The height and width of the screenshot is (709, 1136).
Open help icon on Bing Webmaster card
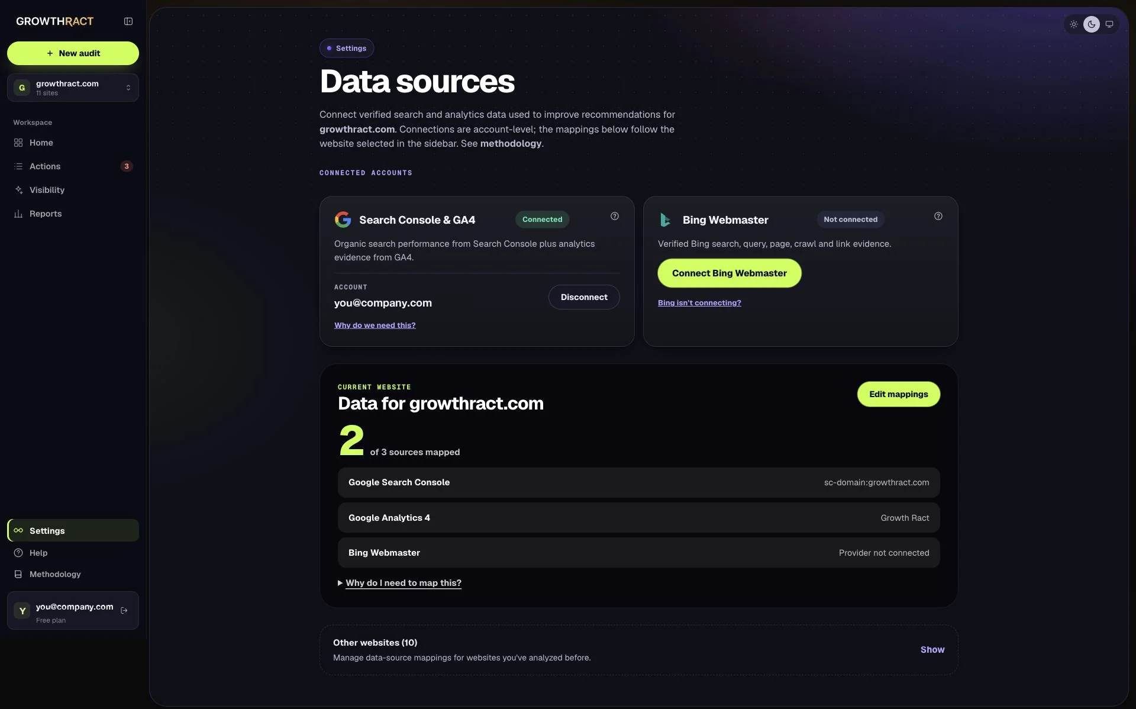[x=938, y=216]
